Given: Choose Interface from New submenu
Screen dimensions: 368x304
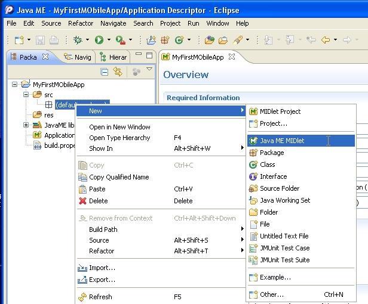Looking at the screenshot, I should [x=301, y=176].
